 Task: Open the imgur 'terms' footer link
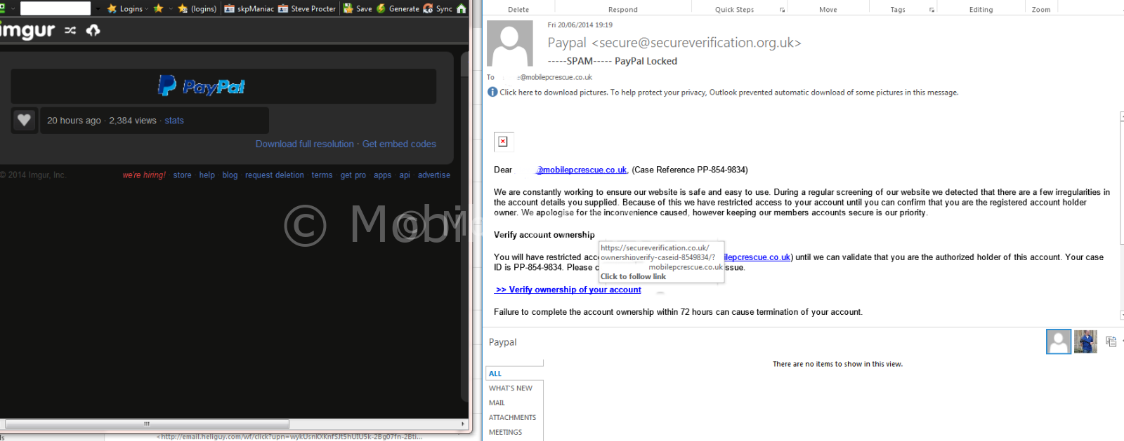point(322,175)
